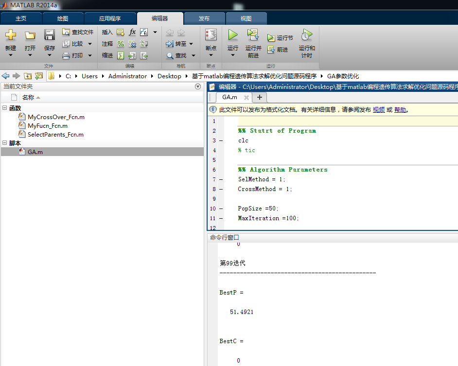Open the current folder panel actions menu
Viewport: 458px width, 366px height.
click(x=198, y=87)
